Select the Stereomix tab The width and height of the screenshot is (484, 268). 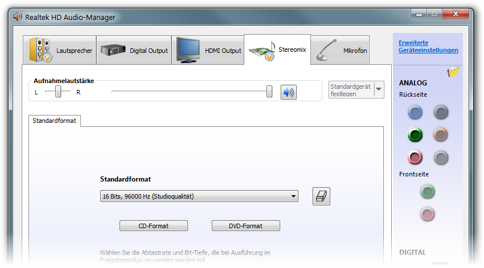[x=277, y=50]
